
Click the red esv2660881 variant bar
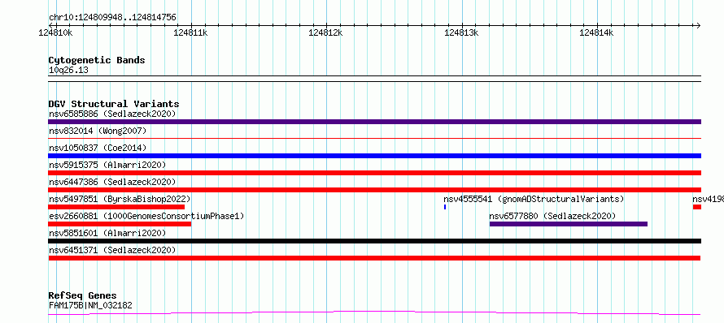tap(120, 224)
